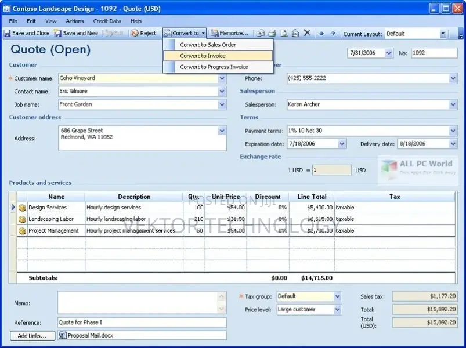The height and width of the screenshot is (348, 466).
Task: Click the Sales tax field $1,177.20
Action: pos(425,296)
